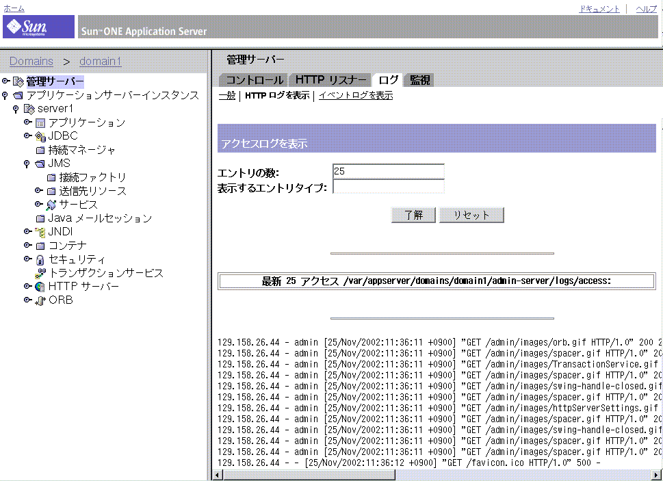Focus the 表示するエントリタイプ input field
The height and width of the screenshot is (481, 663).
click(x=388, y=186)
